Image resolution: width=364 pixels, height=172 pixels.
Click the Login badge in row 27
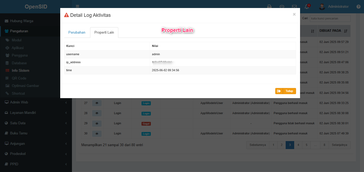click(146, 103)
